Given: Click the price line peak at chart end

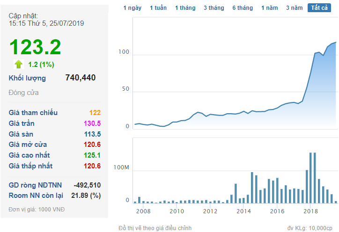Looking at the screenshot, I should [335, 43].
